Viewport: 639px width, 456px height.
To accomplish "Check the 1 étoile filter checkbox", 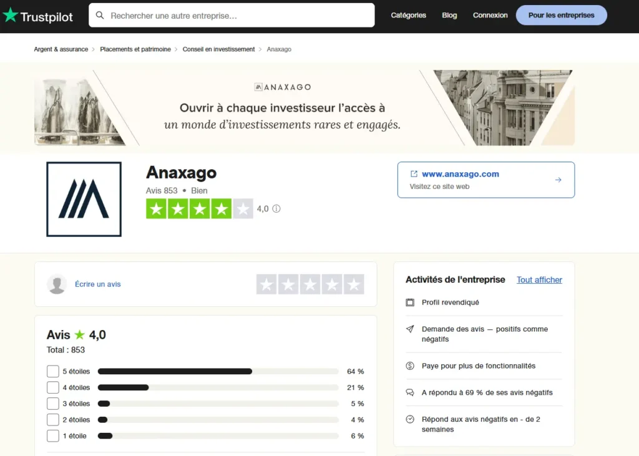I will click(x=53, y=436).
